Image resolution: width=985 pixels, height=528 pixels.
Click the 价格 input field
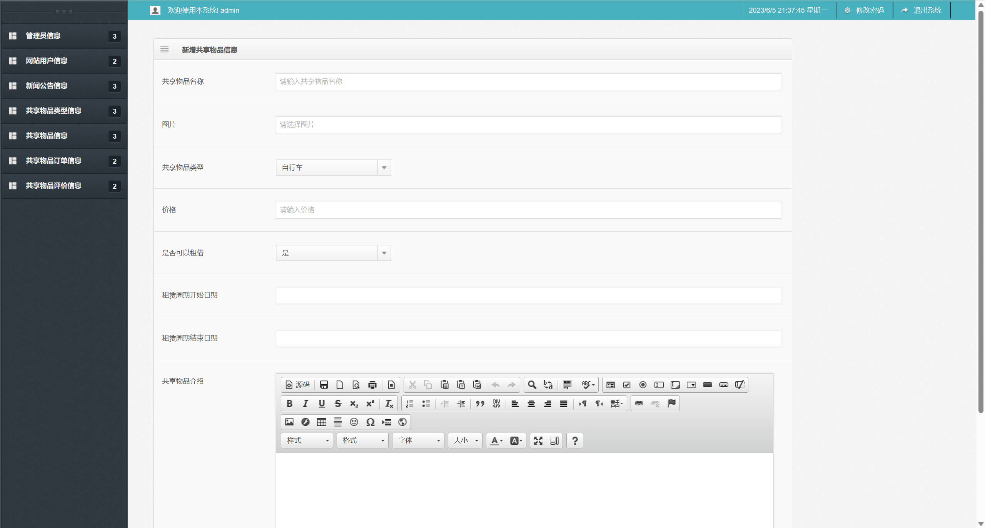528,210
